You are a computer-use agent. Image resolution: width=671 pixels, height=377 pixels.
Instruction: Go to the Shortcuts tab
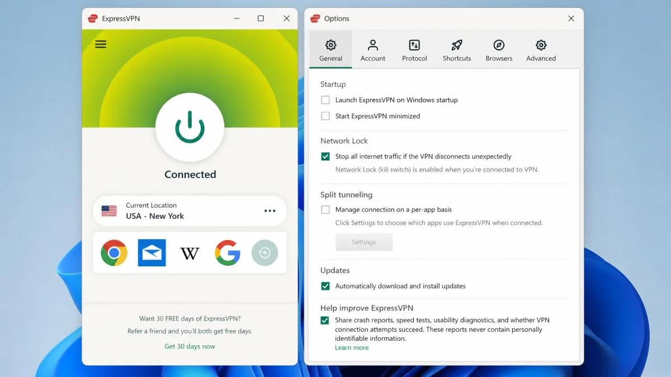click(x=457, y=50)
